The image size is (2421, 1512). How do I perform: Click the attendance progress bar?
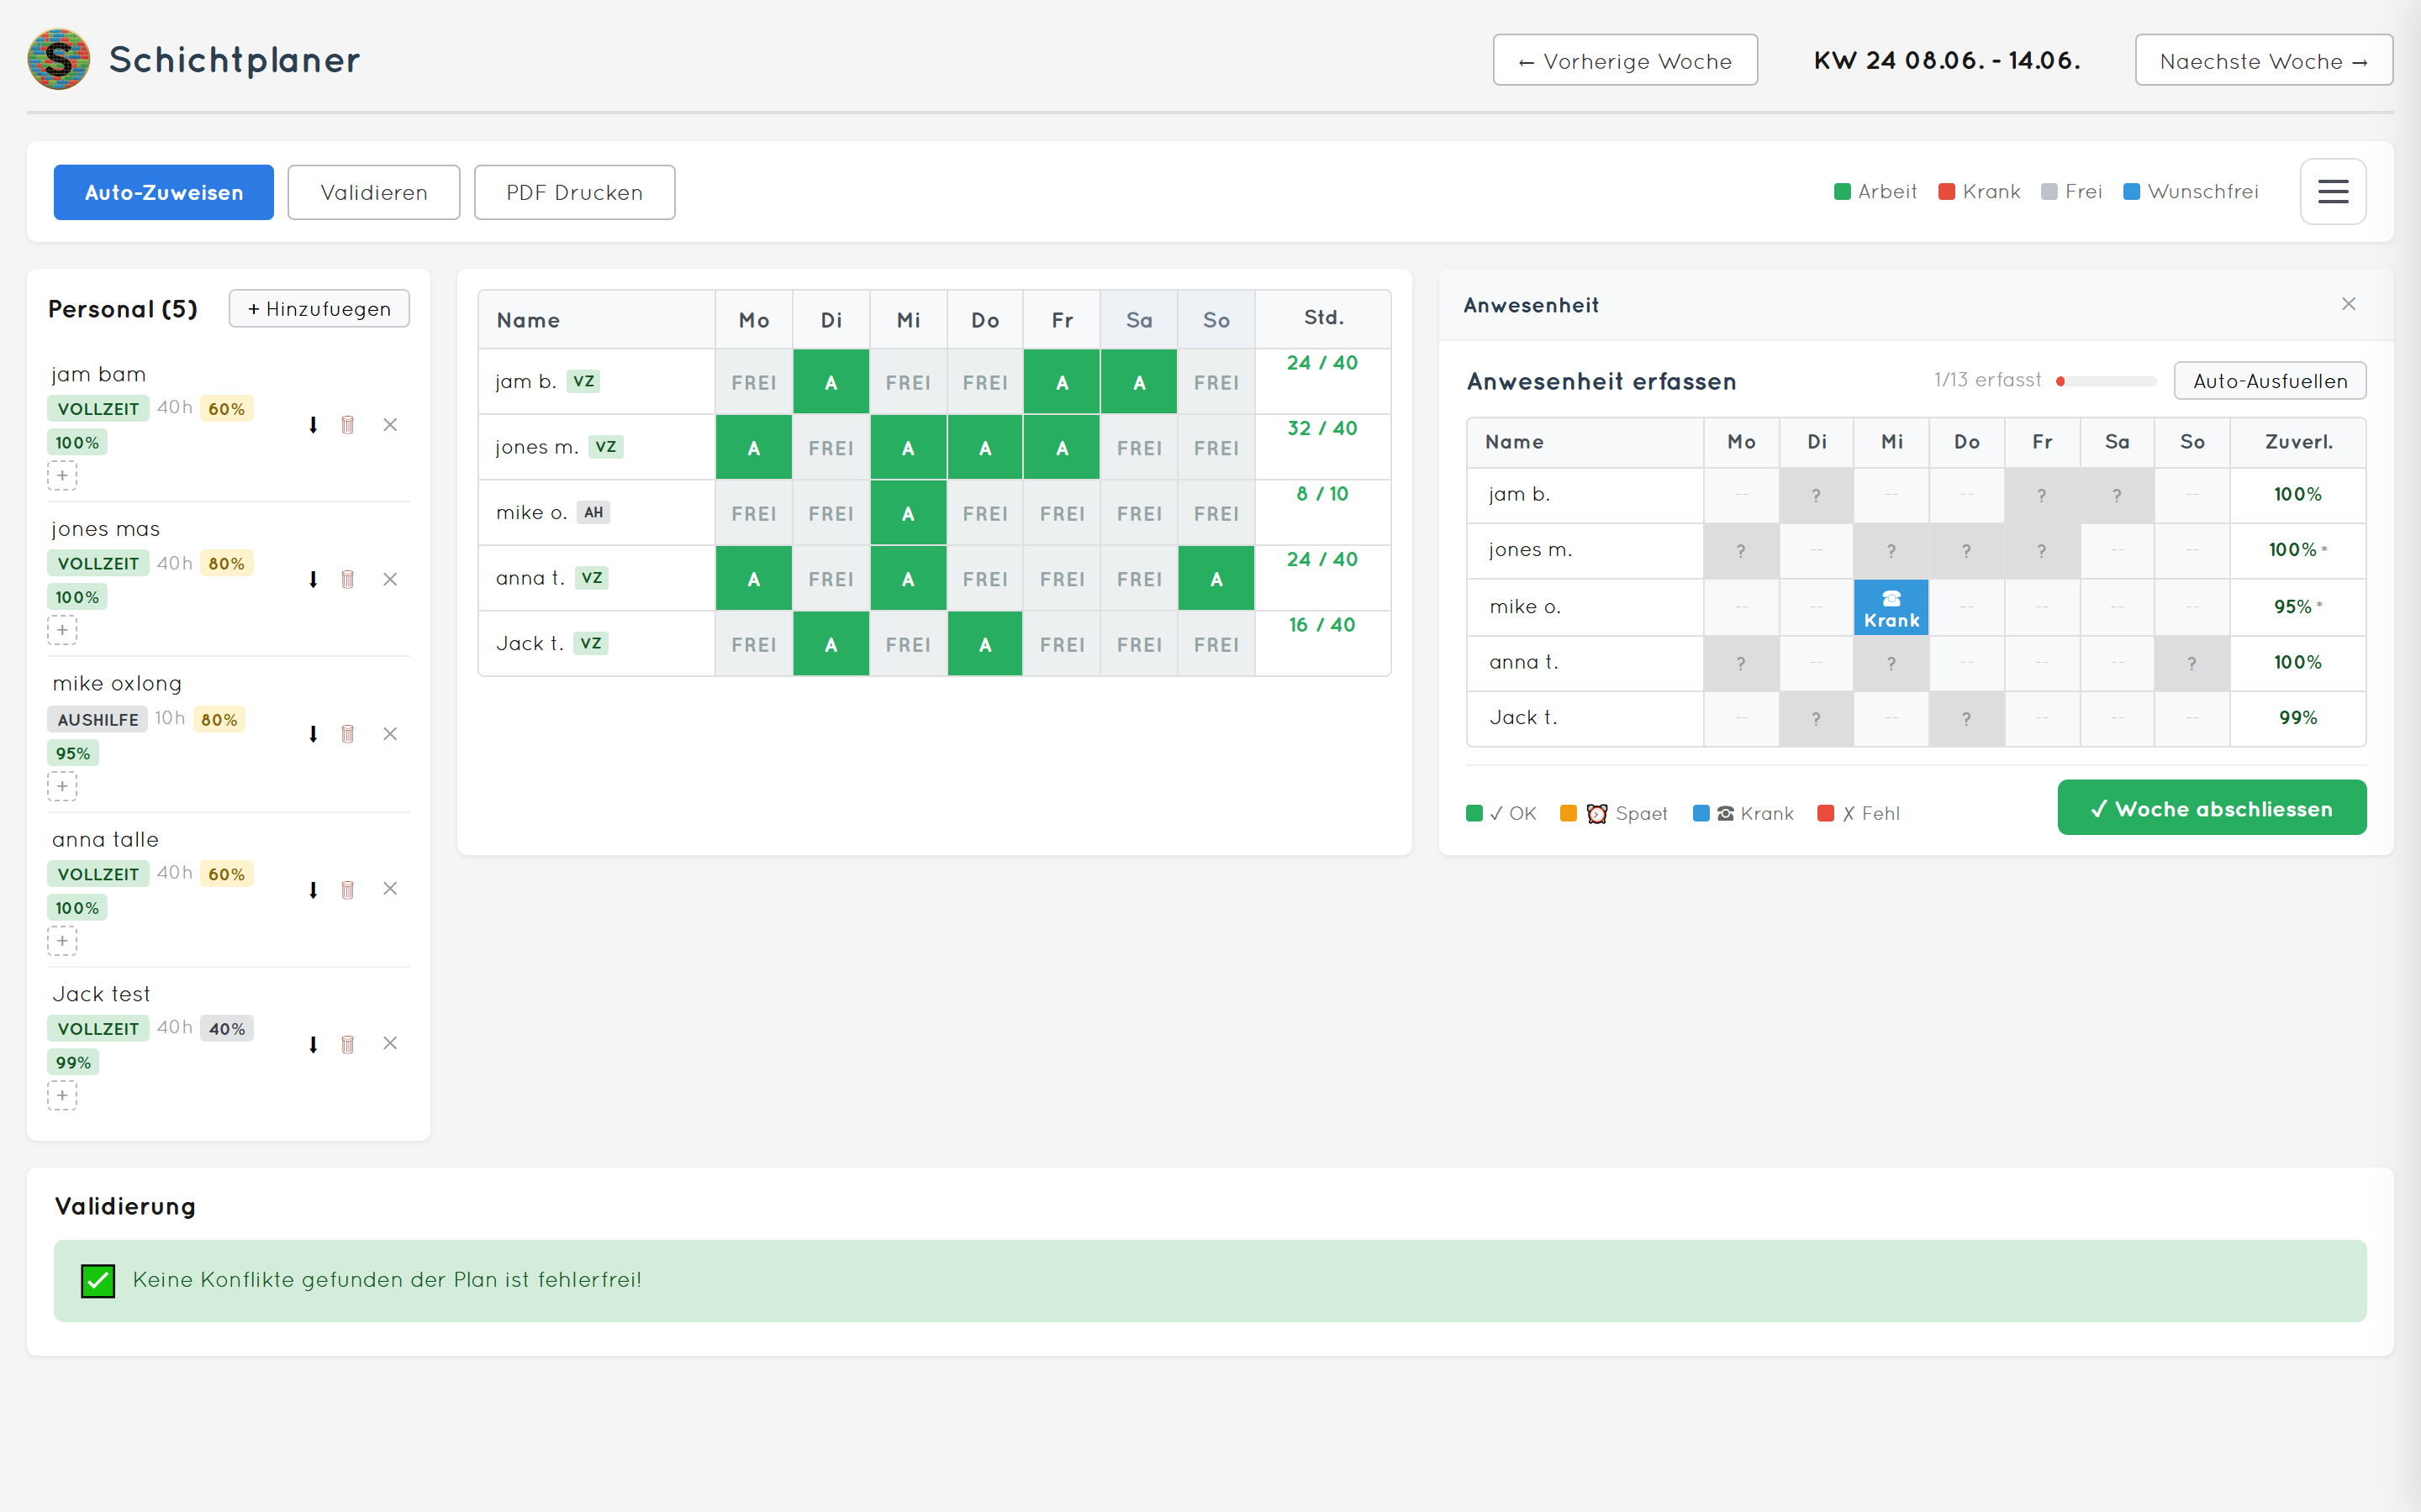2106,381
